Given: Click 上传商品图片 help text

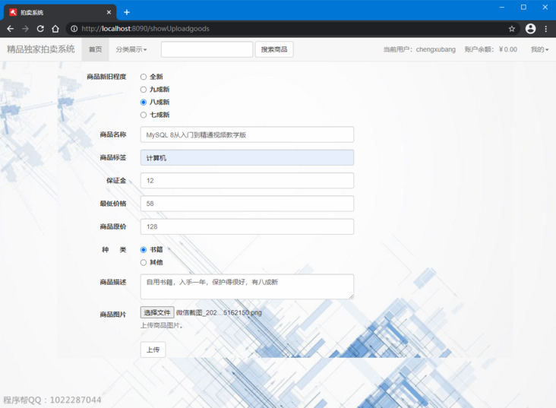Looking at the screenshot, I should (x=162, y=325).
